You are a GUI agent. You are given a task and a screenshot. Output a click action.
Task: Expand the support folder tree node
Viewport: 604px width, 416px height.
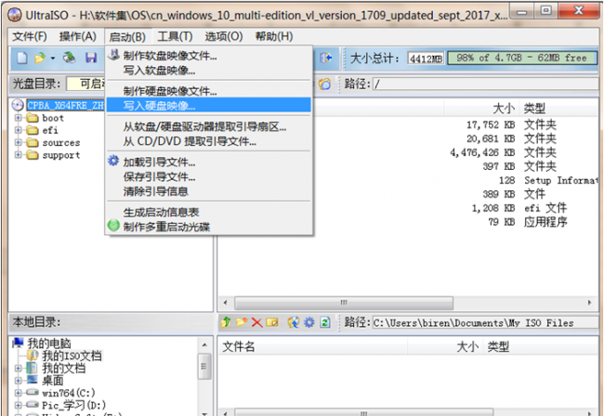coord(18,155)
